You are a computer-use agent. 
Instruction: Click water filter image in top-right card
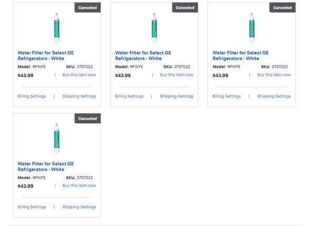[252, 28]
